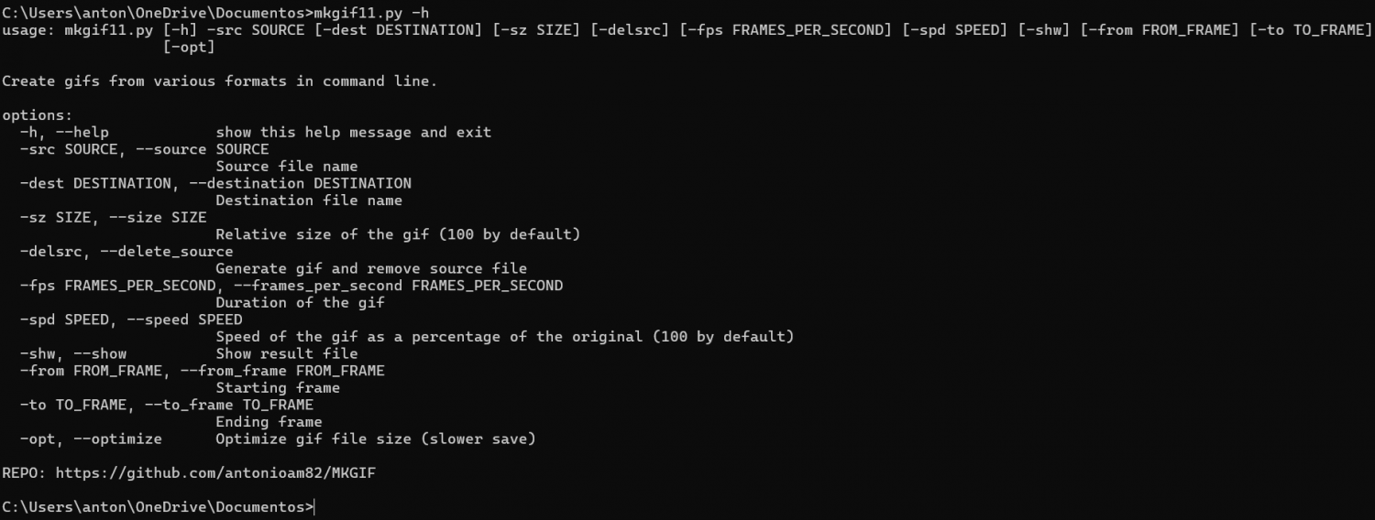Click 'Generate gif and remove source file'
Image resolution: width=1375 pixels, height=520 pixels.
(x=371, y=269)
